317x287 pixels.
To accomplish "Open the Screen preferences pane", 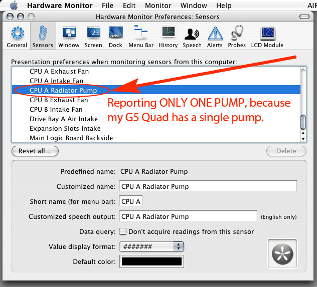I will (93, 37).
